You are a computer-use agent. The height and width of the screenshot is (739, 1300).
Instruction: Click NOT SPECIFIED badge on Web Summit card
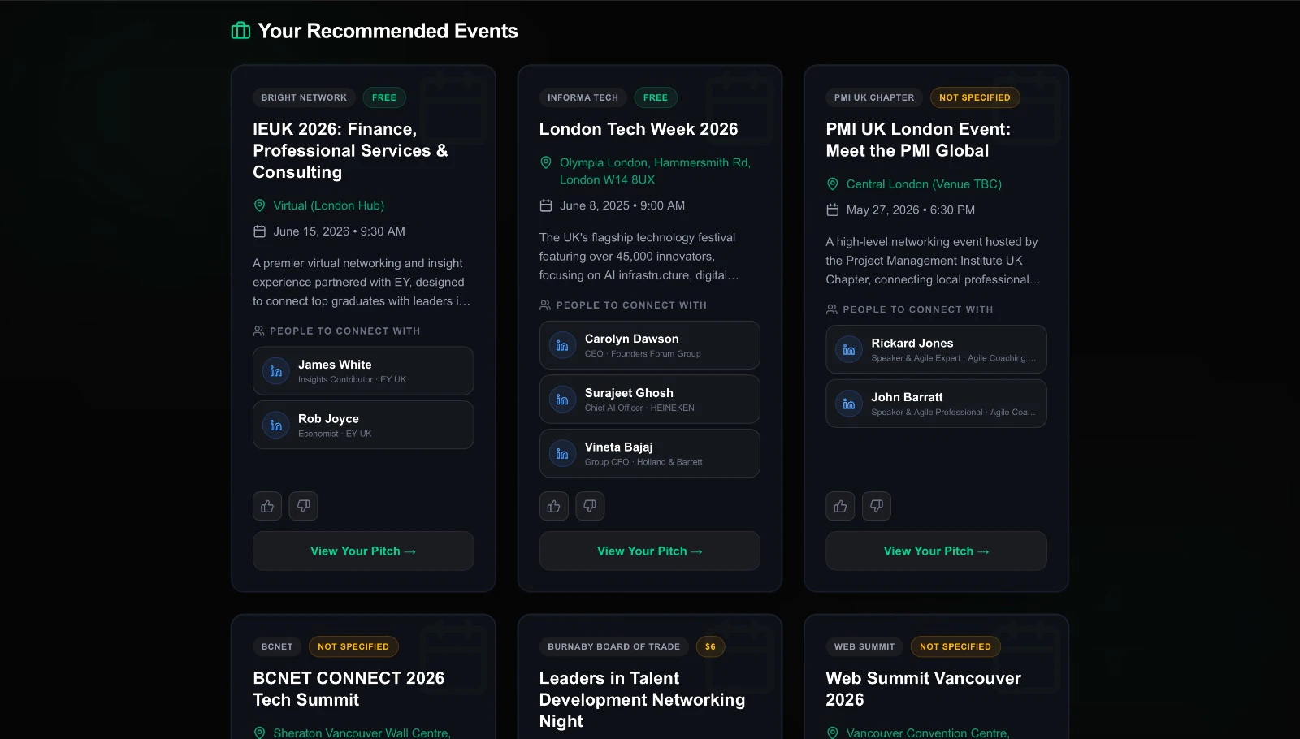pyautogui.click(x=955, y=646)
